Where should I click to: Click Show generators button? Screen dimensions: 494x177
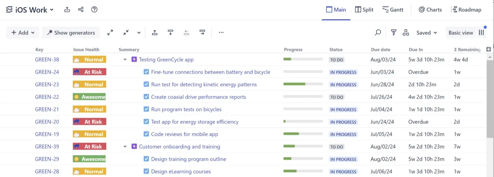71,33
